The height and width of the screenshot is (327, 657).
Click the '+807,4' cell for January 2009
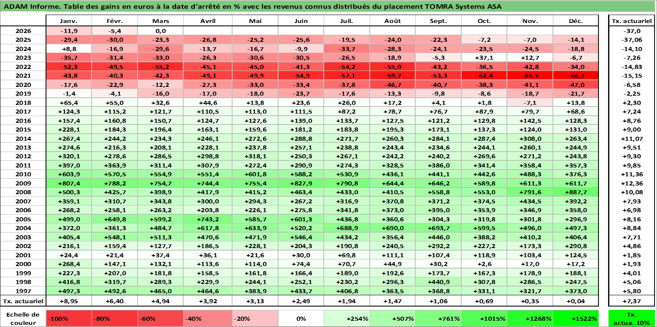coord(69,183)
